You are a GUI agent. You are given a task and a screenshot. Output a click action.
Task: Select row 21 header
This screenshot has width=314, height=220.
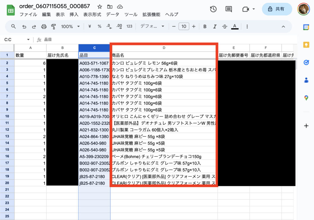click(x=7, y=189)
